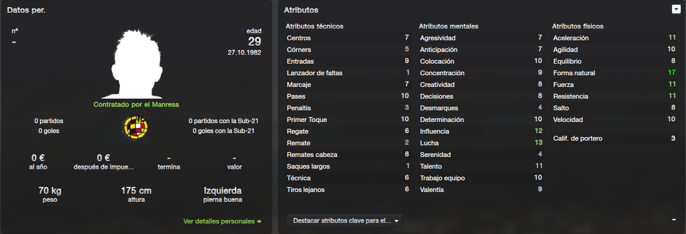Open the Atributos panel dropdown arrow
686x234 pixels.
[676, 9]
